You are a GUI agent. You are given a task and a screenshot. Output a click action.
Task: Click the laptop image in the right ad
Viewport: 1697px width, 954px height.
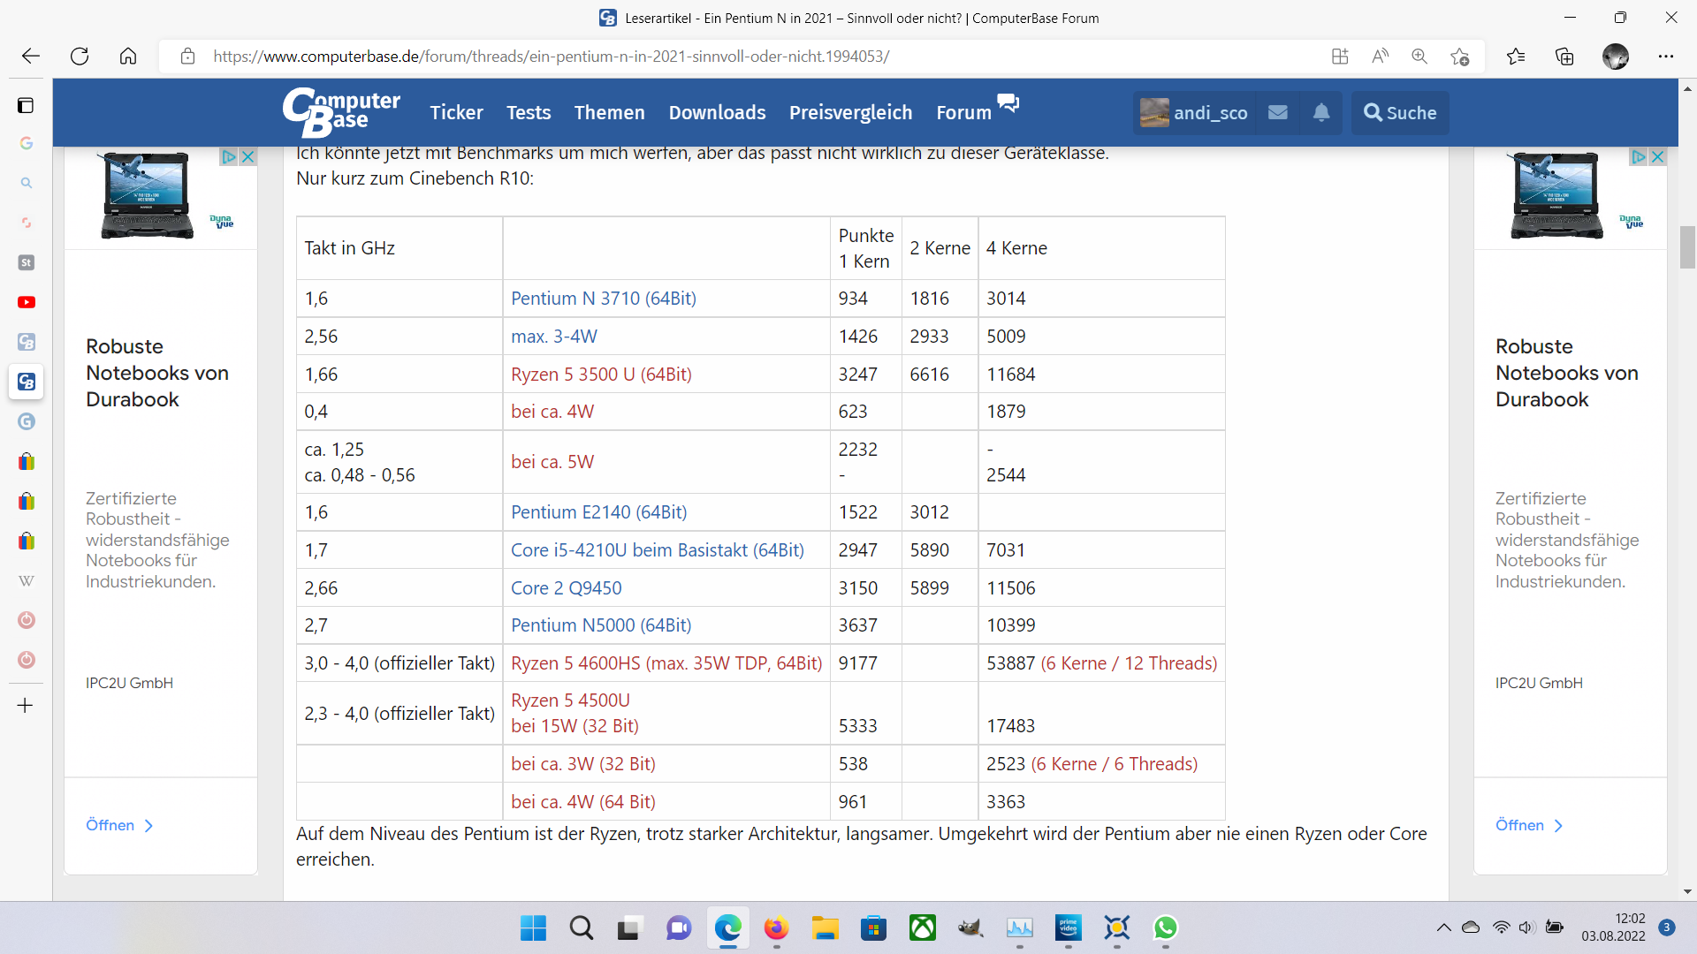[x=1557, y=196]
